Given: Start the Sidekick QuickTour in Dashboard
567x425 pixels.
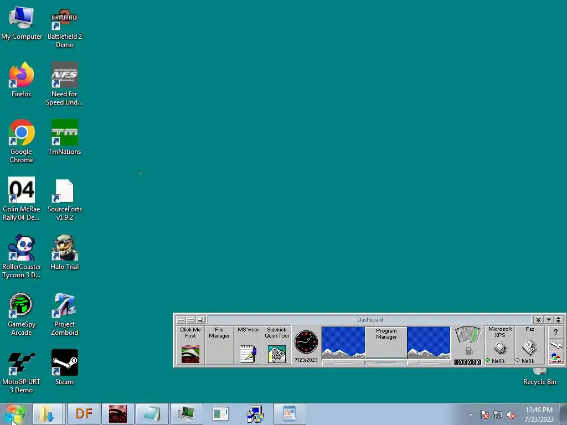Looking at the screenshot, I should 277,345.
